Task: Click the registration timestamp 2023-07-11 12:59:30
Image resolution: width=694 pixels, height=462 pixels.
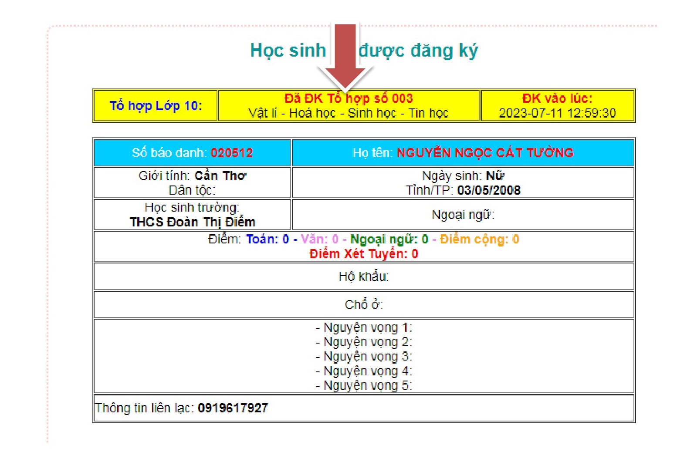Action: (557, 113)
